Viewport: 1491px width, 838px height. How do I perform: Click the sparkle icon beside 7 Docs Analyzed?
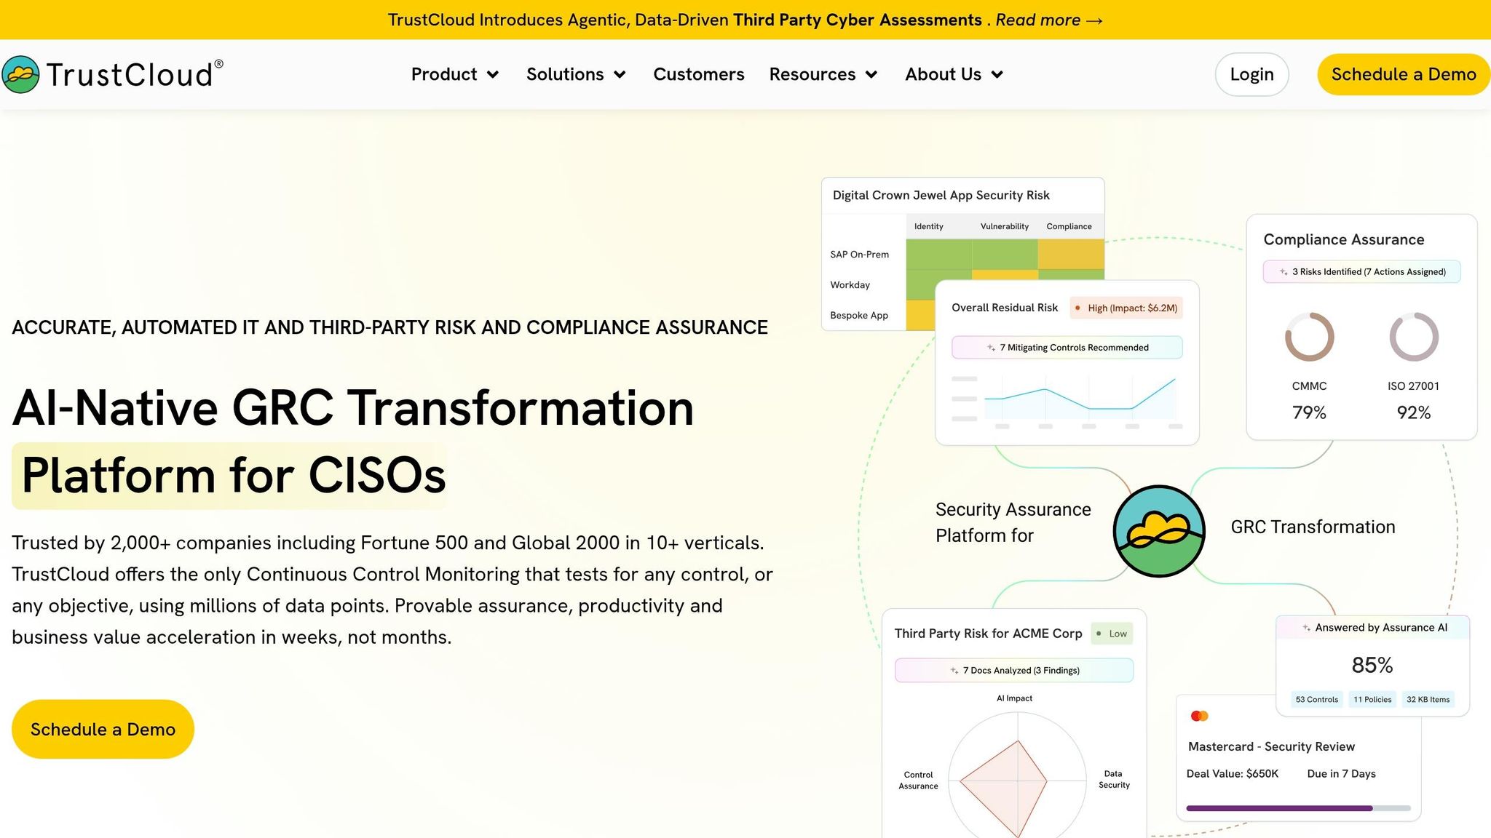click(954, 671)
